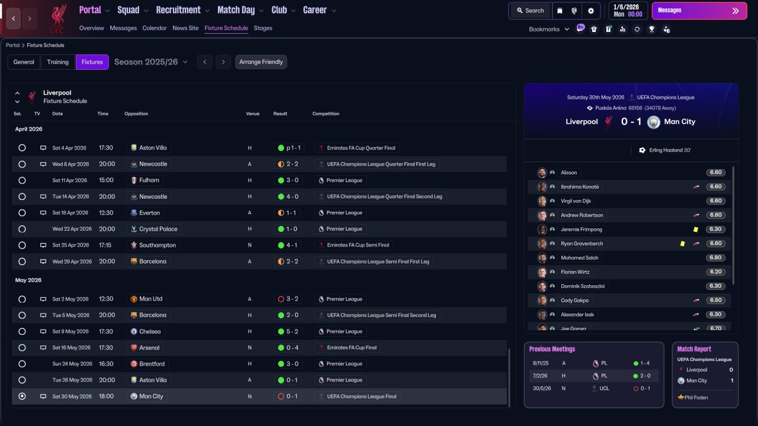Go to the next season with right arrow
Viewport: 758px width, 426px height.
(x=223, y=62)
